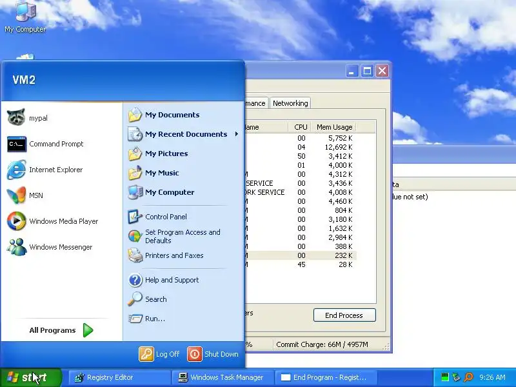Switch to Windows Task Manager taskbar button
Image resolution: width=516 pixels, height=387 pixels.
tap(223, 377)
